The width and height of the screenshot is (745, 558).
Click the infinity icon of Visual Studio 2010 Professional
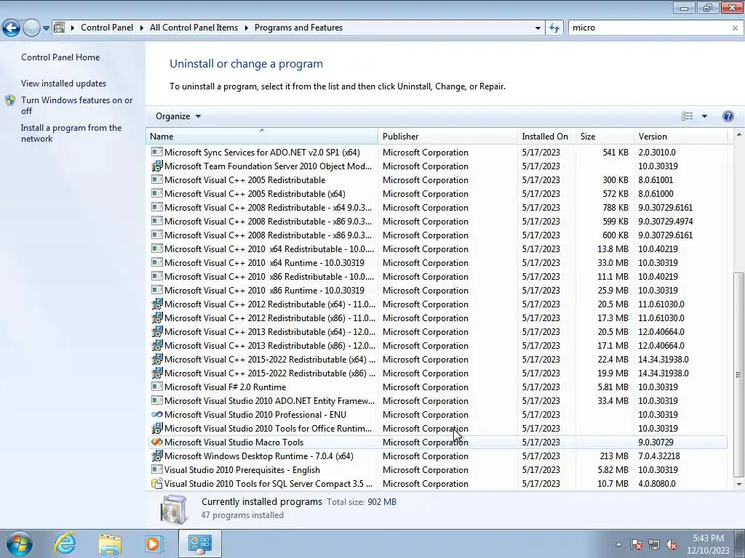[x=157, y=414]
